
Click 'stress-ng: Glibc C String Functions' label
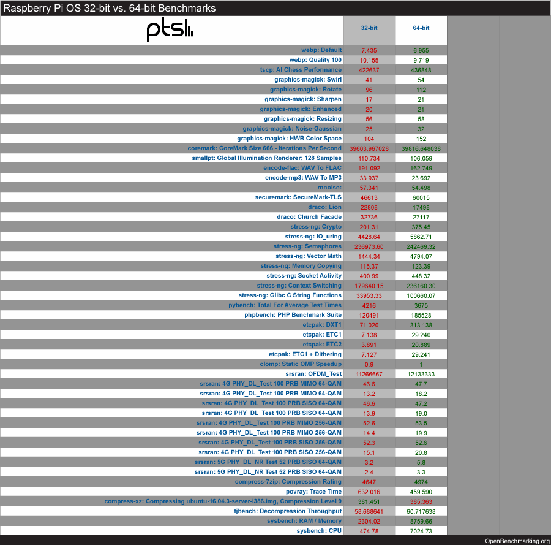(290, 295)
